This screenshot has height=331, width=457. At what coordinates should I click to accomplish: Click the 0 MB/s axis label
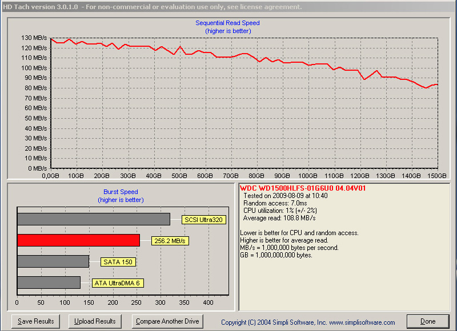click(x=37, y=168)
